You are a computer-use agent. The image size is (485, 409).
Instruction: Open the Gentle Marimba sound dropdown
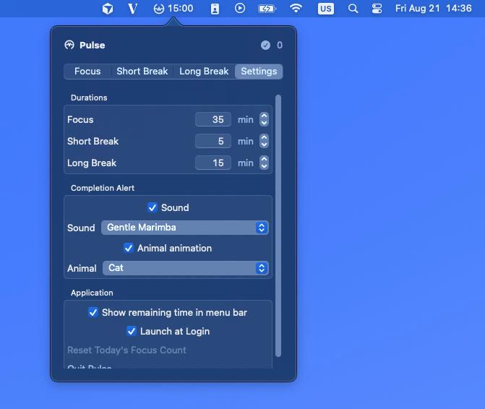184,228
